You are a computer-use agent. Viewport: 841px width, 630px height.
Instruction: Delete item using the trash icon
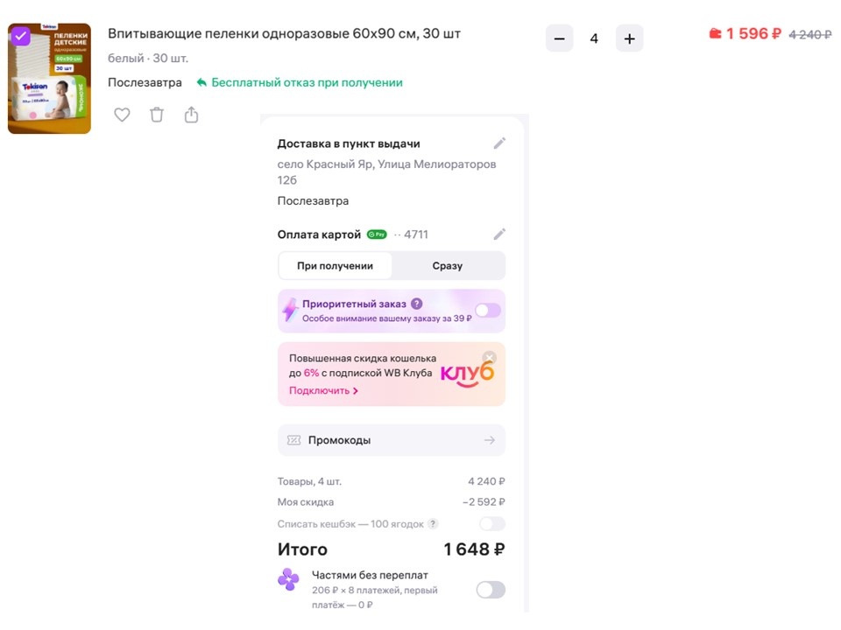[x=157, y=115]
